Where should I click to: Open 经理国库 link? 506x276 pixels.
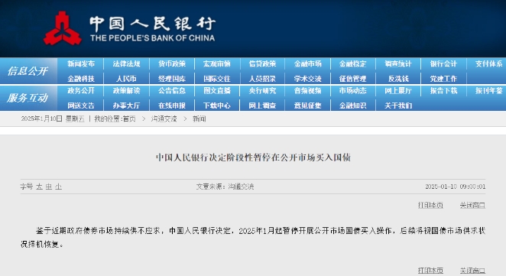pyautogui.click(x=172, y=79)
